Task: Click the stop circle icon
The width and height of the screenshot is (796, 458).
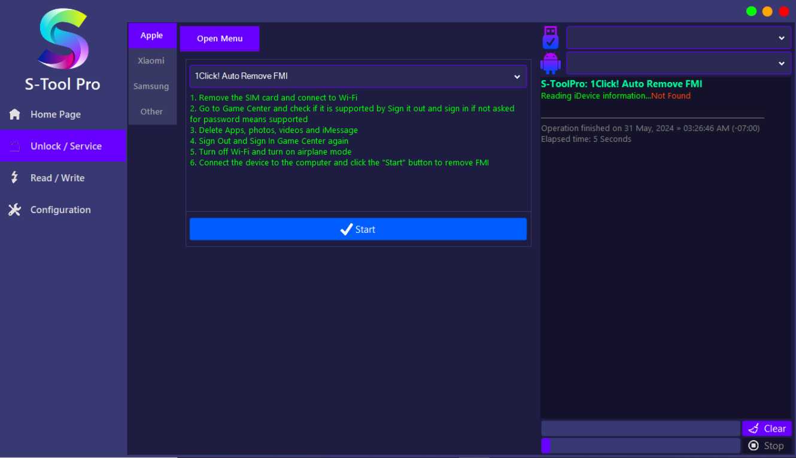Action: 754,445
